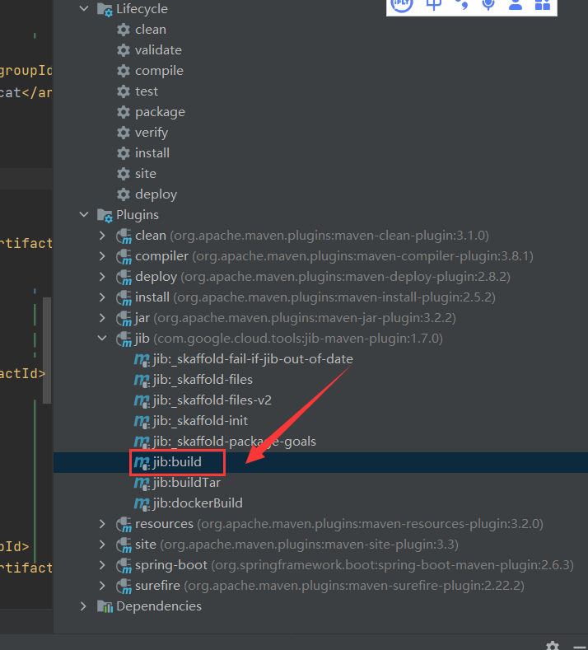Click the maven-clean-plugin icon

tap(124, 236)
